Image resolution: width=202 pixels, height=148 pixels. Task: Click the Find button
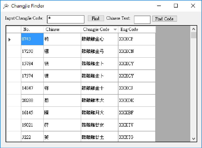(96, 18)
